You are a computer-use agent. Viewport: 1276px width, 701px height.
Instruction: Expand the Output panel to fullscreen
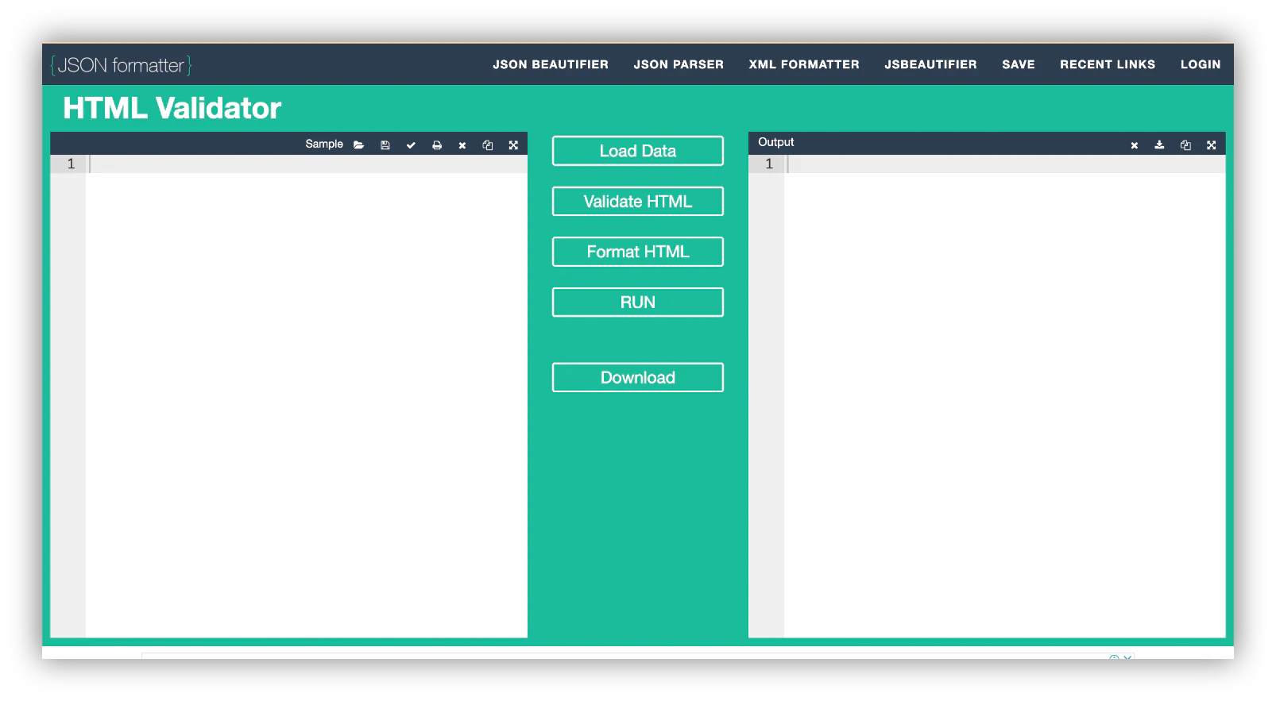(x=1212, y=145)
